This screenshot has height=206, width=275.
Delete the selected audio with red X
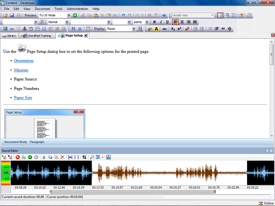tap(62, 157)
